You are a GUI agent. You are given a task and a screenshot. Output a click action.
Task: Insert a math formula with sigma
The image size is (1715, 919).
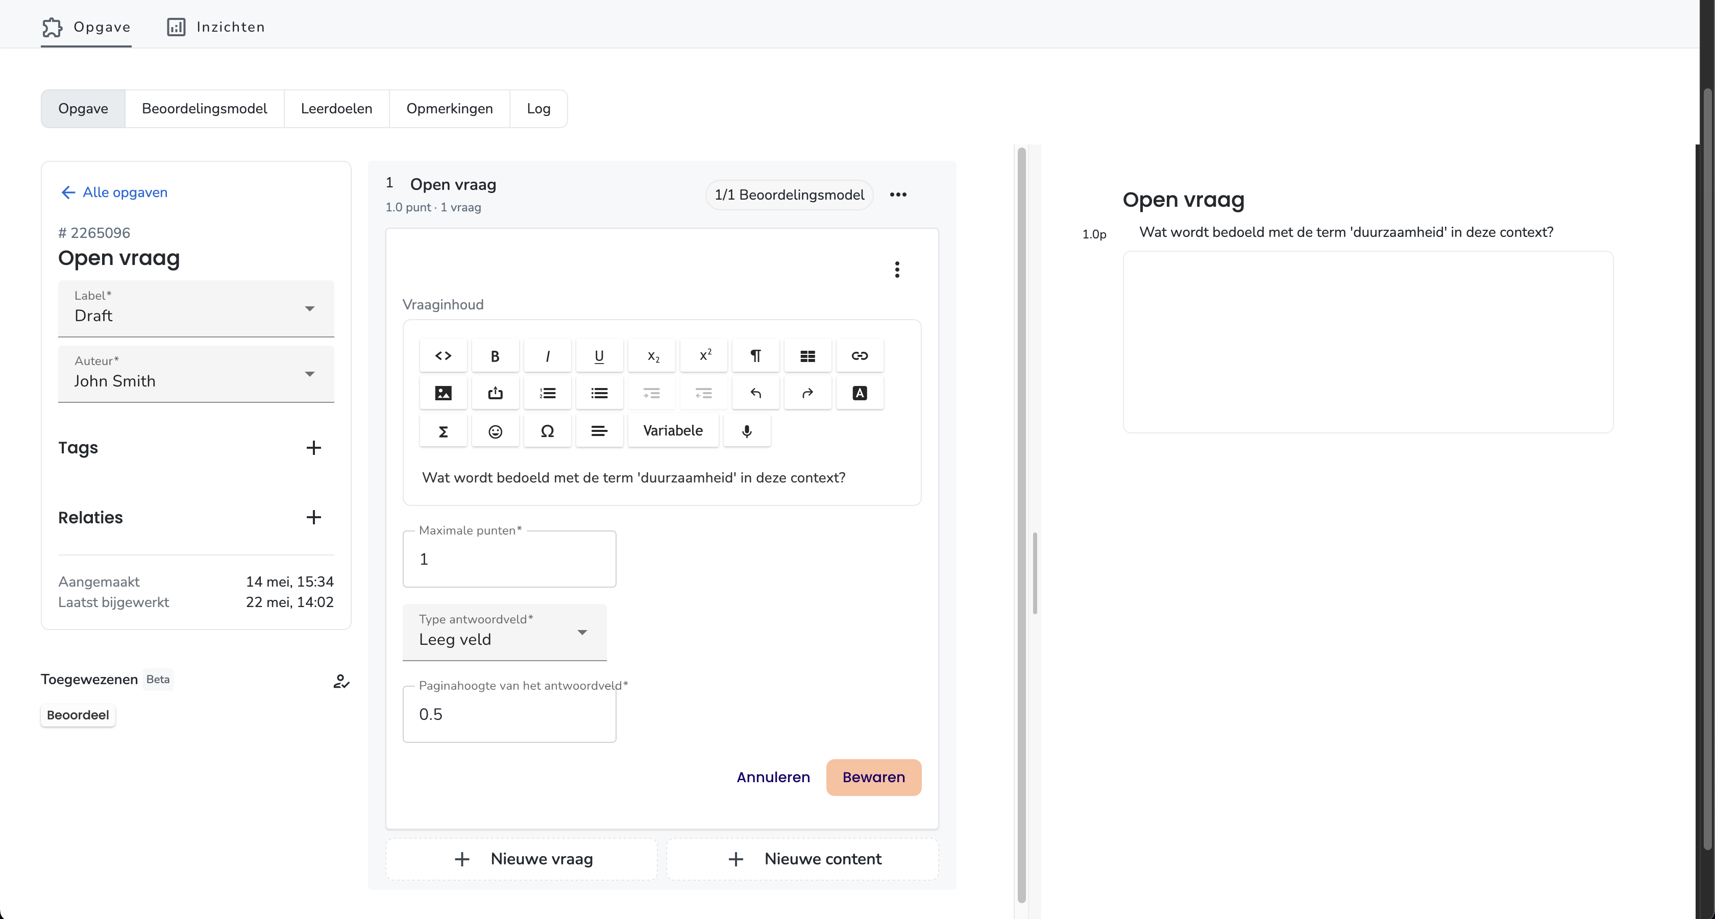click(x=444, y=431)
